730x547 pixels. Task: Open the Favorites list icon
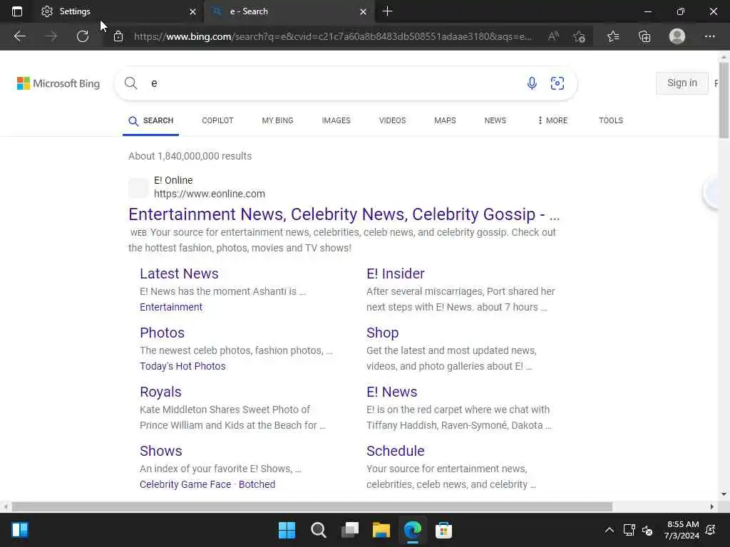point(613,36)
